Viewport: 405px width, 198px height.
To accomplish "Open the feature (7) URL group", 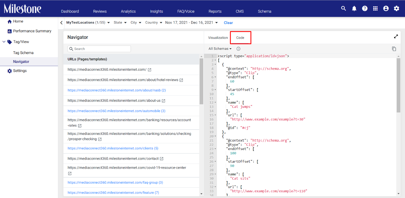I will pyautogui.click(x=113, y=192).
